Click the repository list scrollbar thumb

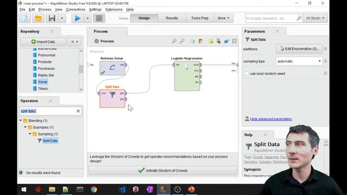(x=81, y=69)
